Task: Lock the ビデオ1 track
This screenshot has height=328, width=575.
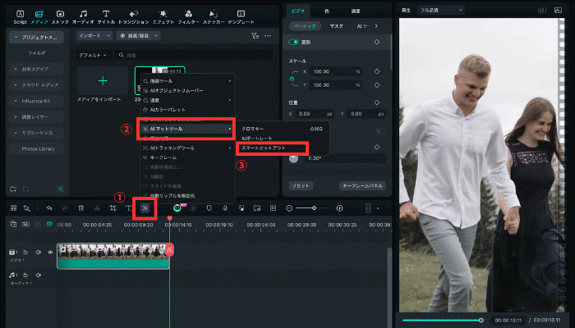Action: pyautogui.click(x=25, y=253)
